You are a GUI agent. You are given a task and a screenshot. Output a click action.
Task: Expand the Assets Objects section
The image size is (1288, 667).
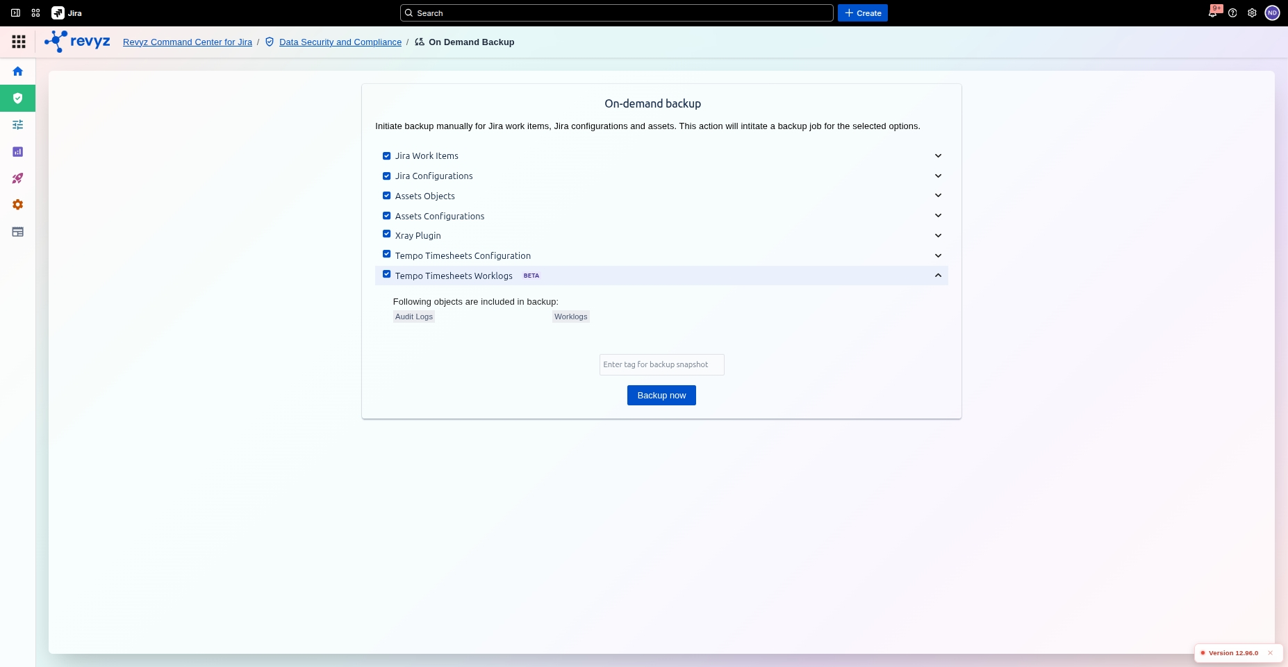click(938, 196)
